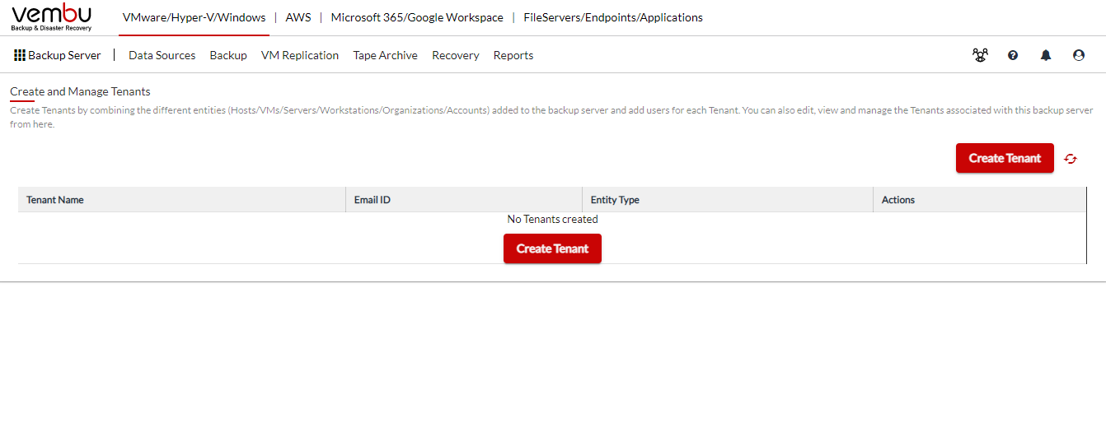The width and height of the screenshot is (1106, 441).
Task: Open the Tape Archive menu
Action: 386,55
